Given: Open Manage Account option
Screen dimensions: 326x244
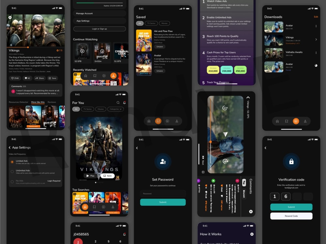Looking at the screenshot, I should coord(99,13).
